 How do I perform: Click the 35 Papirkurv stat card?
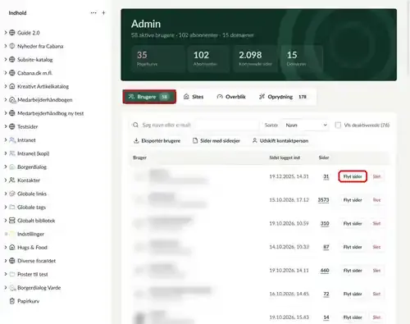coord(157,59)
